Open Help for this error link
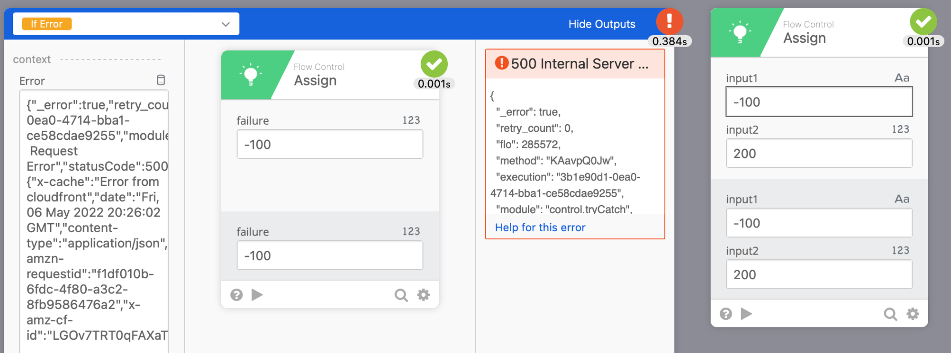Viewport: 951px width, 353px height. pyautogui.click(x=540, y=227)
